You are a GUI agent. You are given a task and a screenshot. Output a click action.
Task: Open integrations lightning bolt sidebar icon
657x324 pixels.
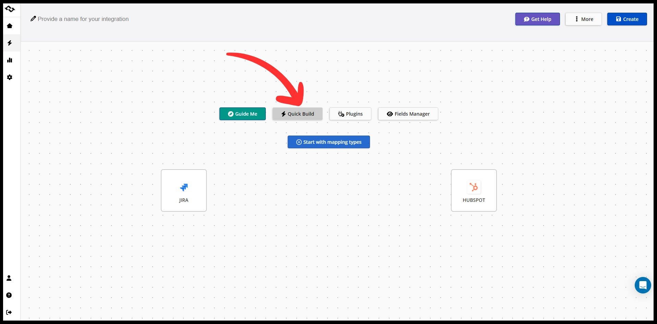click(10, 43)
